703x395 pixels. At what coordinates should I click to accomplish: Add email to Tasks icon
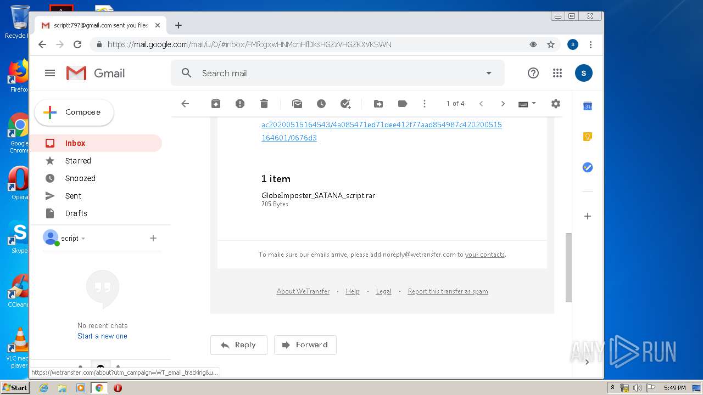[x=345, y=104]
